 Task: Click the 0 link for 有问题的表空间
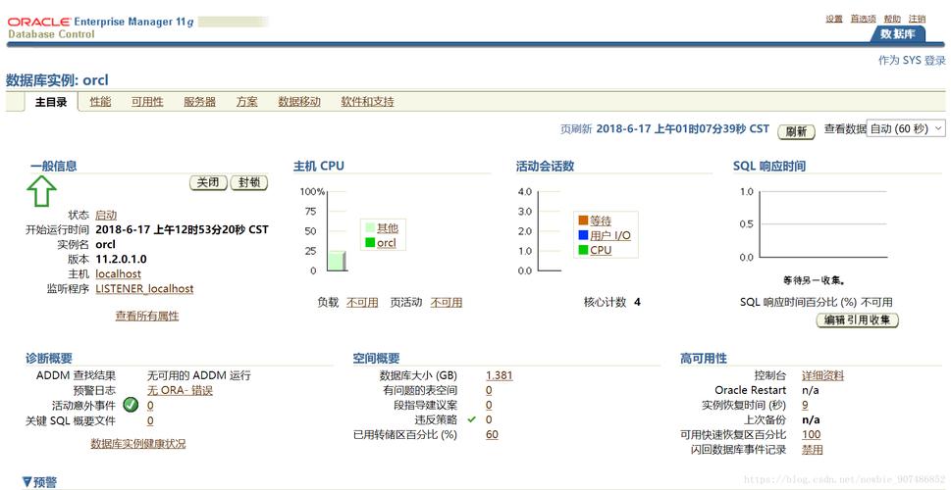tap(489, 391)
